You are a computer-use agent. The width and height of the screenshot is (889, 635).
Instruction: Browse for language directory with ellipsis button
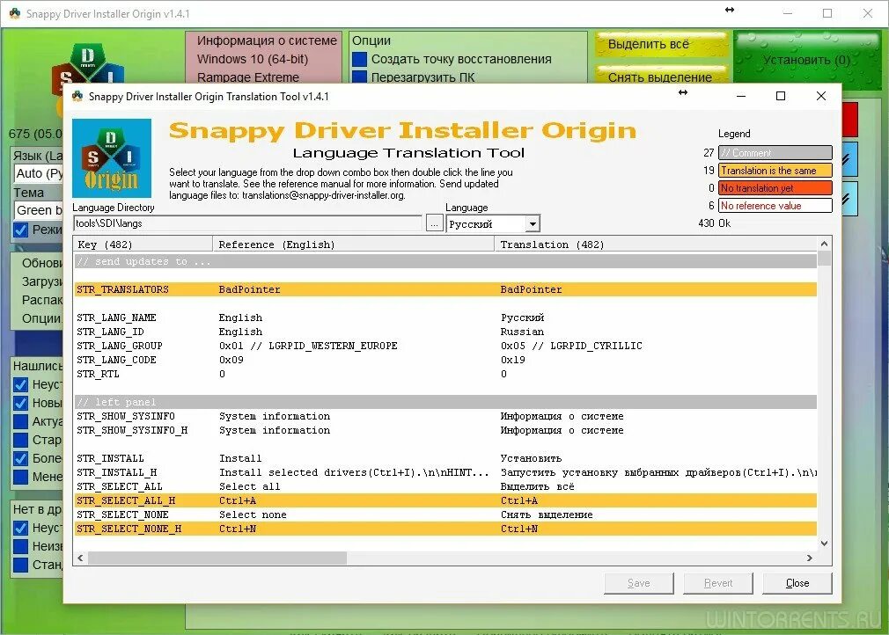434,223
